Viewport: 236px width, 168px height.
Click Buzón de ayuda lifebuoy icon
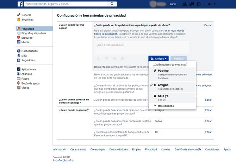click(19, 83)
